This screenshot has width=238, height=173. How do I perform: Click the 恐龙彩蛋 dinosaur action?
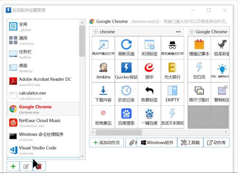(220, 48)
